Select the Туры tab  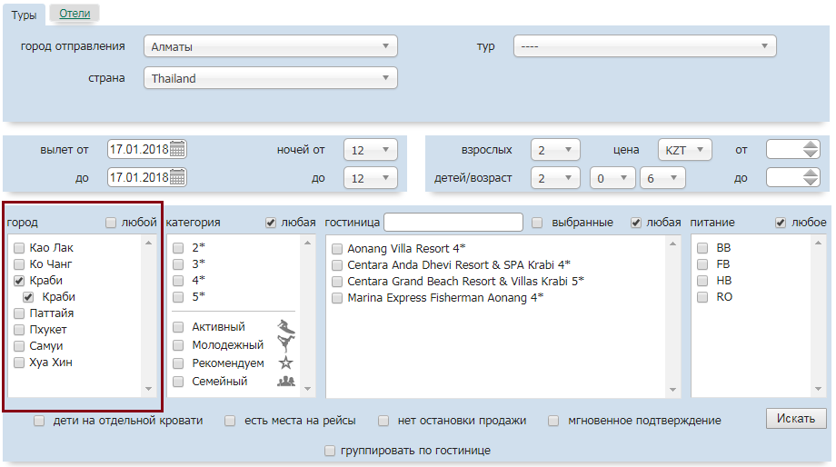(x=23, y=15)
